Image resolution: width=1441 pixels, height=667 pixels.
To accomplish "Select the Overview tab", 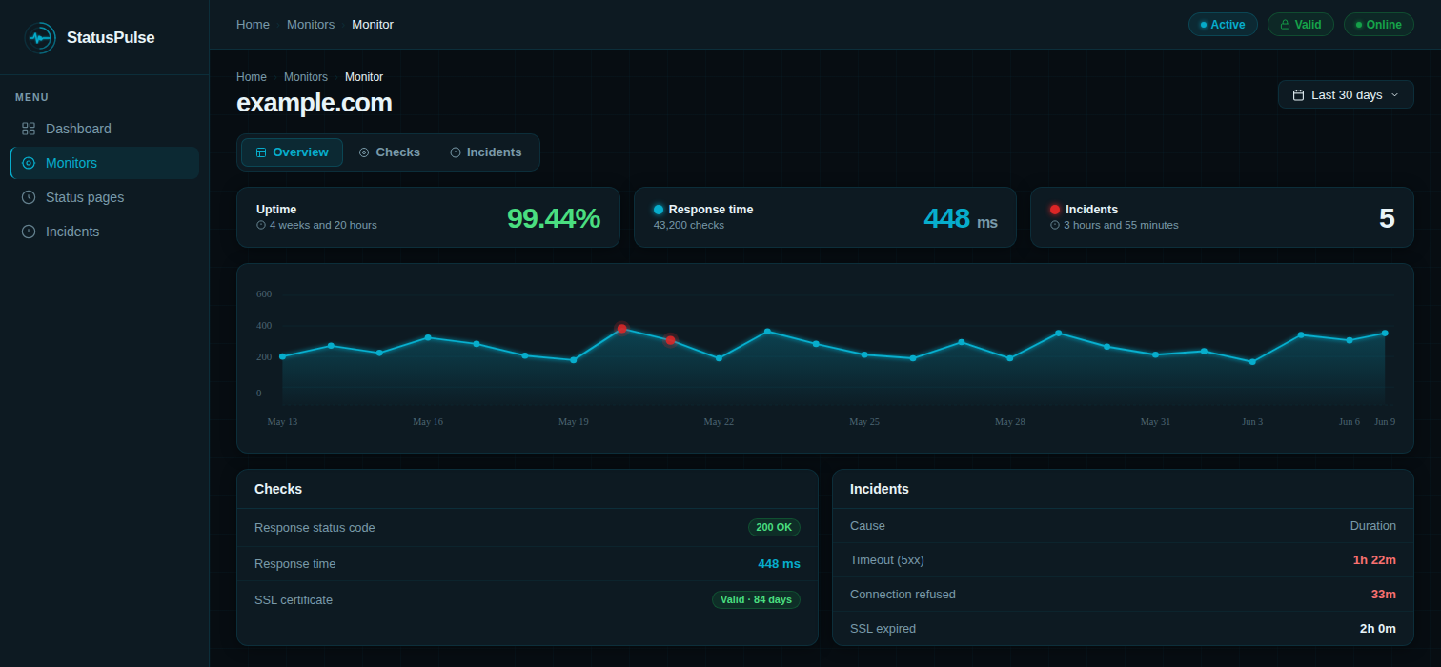I will [292, 152].
